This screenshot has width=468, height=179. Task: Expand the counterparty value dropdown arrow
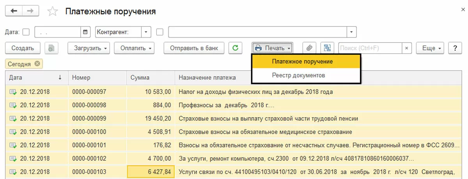(351, 32)
